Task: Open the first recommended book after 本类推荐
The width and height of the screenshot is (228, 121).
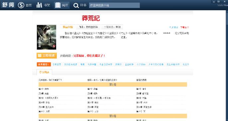Action: tap(57, 64)
